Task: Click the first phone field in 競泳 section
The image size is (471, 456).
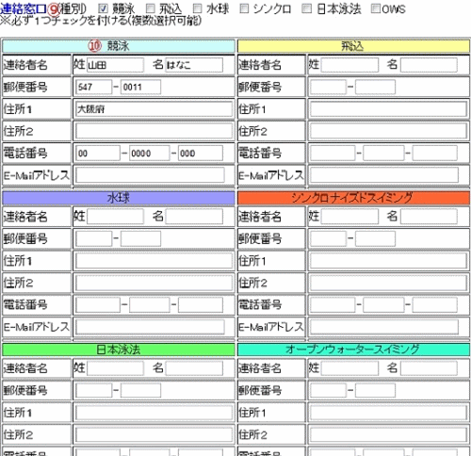Action: click(98, 154)
